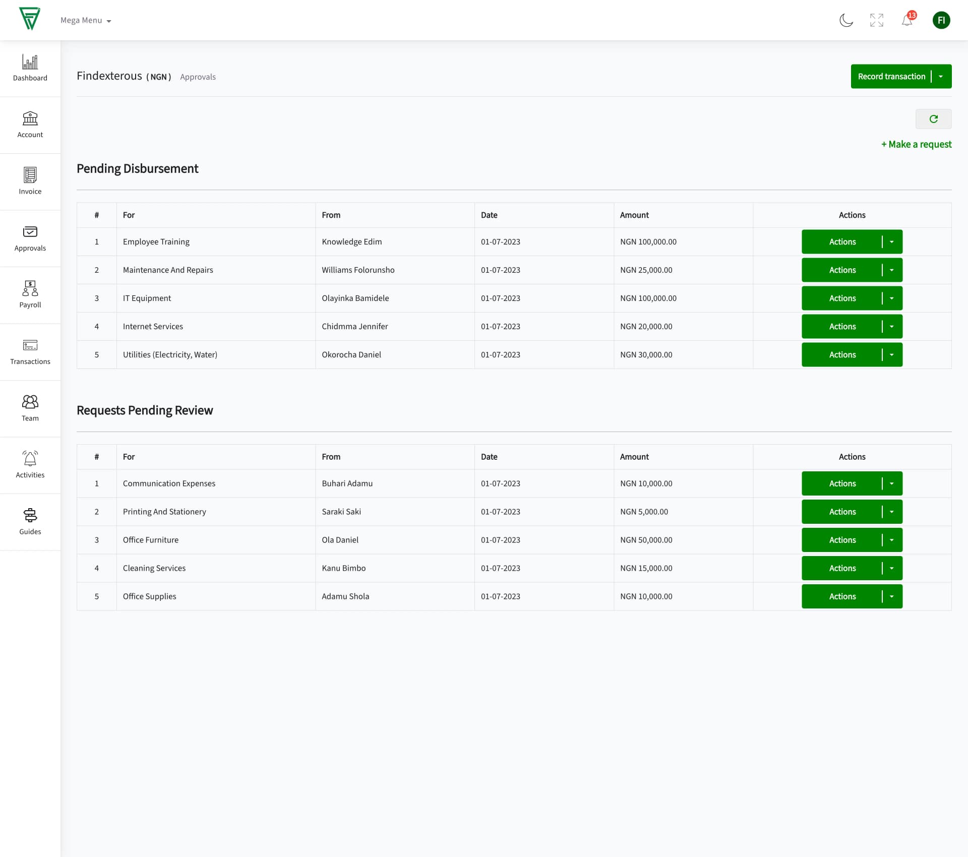Screen dimensions: 968x857
Task: Open notifications bell with 13 badge
Action: 907,19
